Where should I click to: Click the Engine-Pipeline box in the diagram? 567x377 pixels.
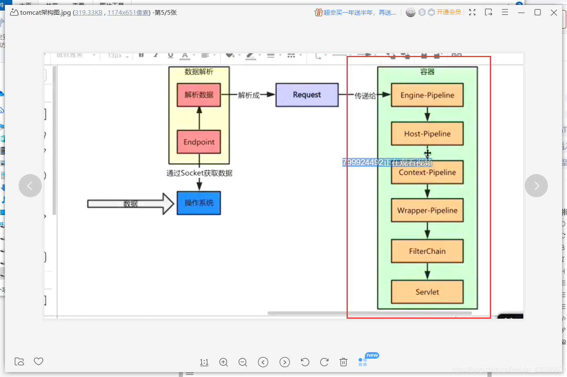[427, 95]
